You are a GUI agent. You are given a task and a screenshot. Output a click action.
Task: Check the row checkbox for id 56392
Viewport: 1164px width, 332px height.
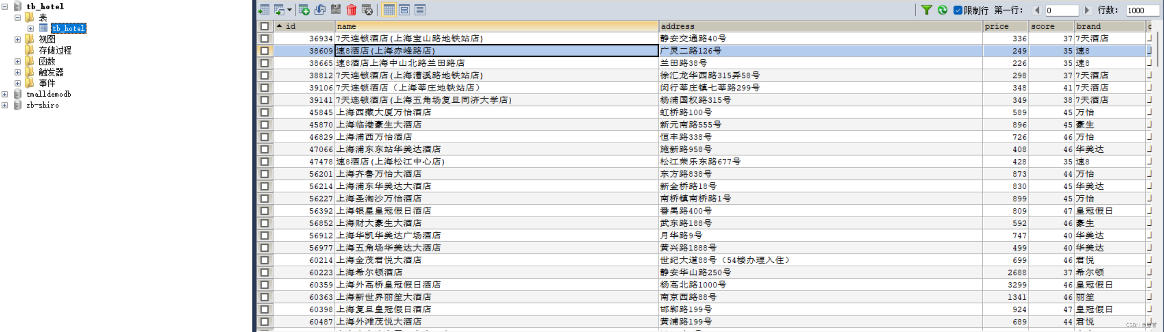pyautogui.click(x=265, y=211)
